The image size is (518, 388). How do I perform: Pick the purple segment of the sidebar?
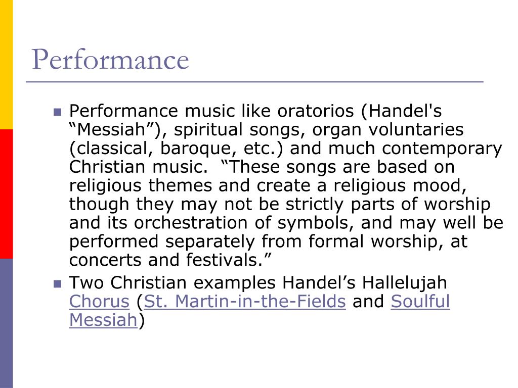tap(6, 323)
